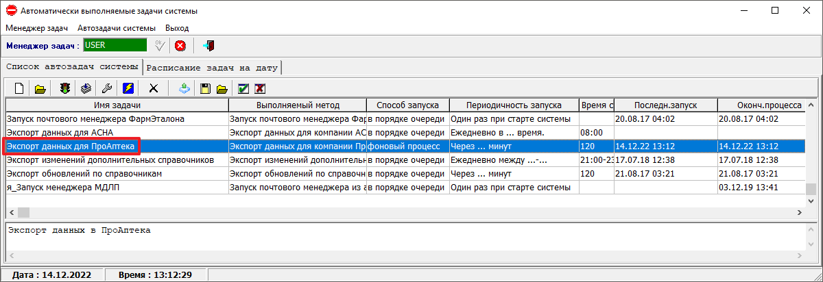Viewport: 823px width, 282px height.
Task: Click horizontal scrollbar right arrow
Action: point(798,213)
